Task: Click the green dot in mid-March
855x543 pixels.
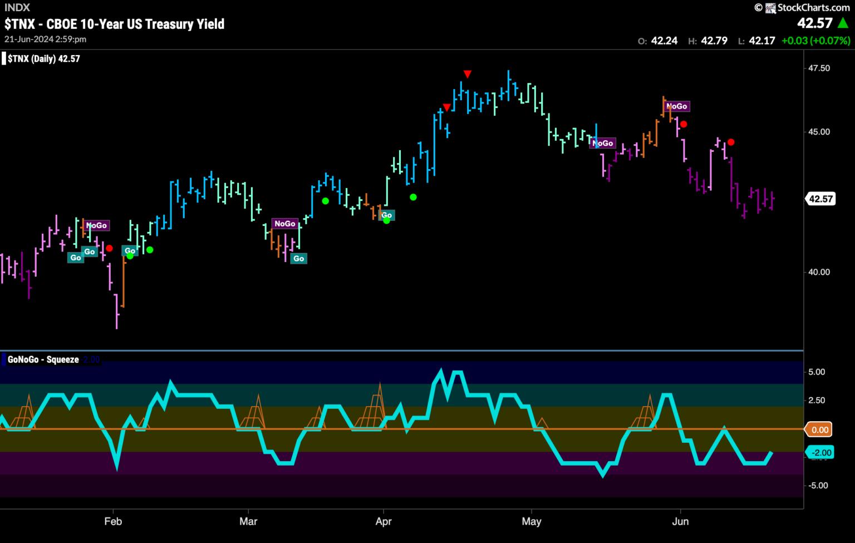Action: [325, 201]
